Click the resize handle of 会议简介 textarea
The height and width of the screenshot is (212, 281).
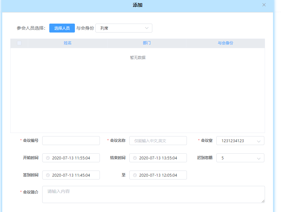(x=263, y=201)
